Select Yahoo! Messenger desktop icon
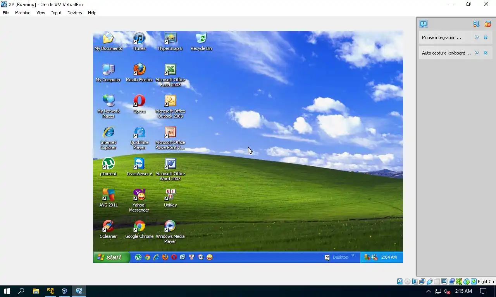The height and width of the screenshot is (297, 496). coord(139,200)
